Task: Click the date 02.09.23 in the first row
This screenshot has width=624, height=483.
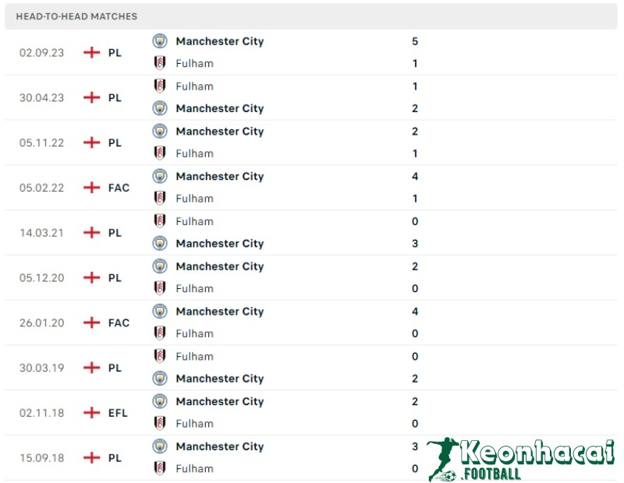Action: pos(41,53)
